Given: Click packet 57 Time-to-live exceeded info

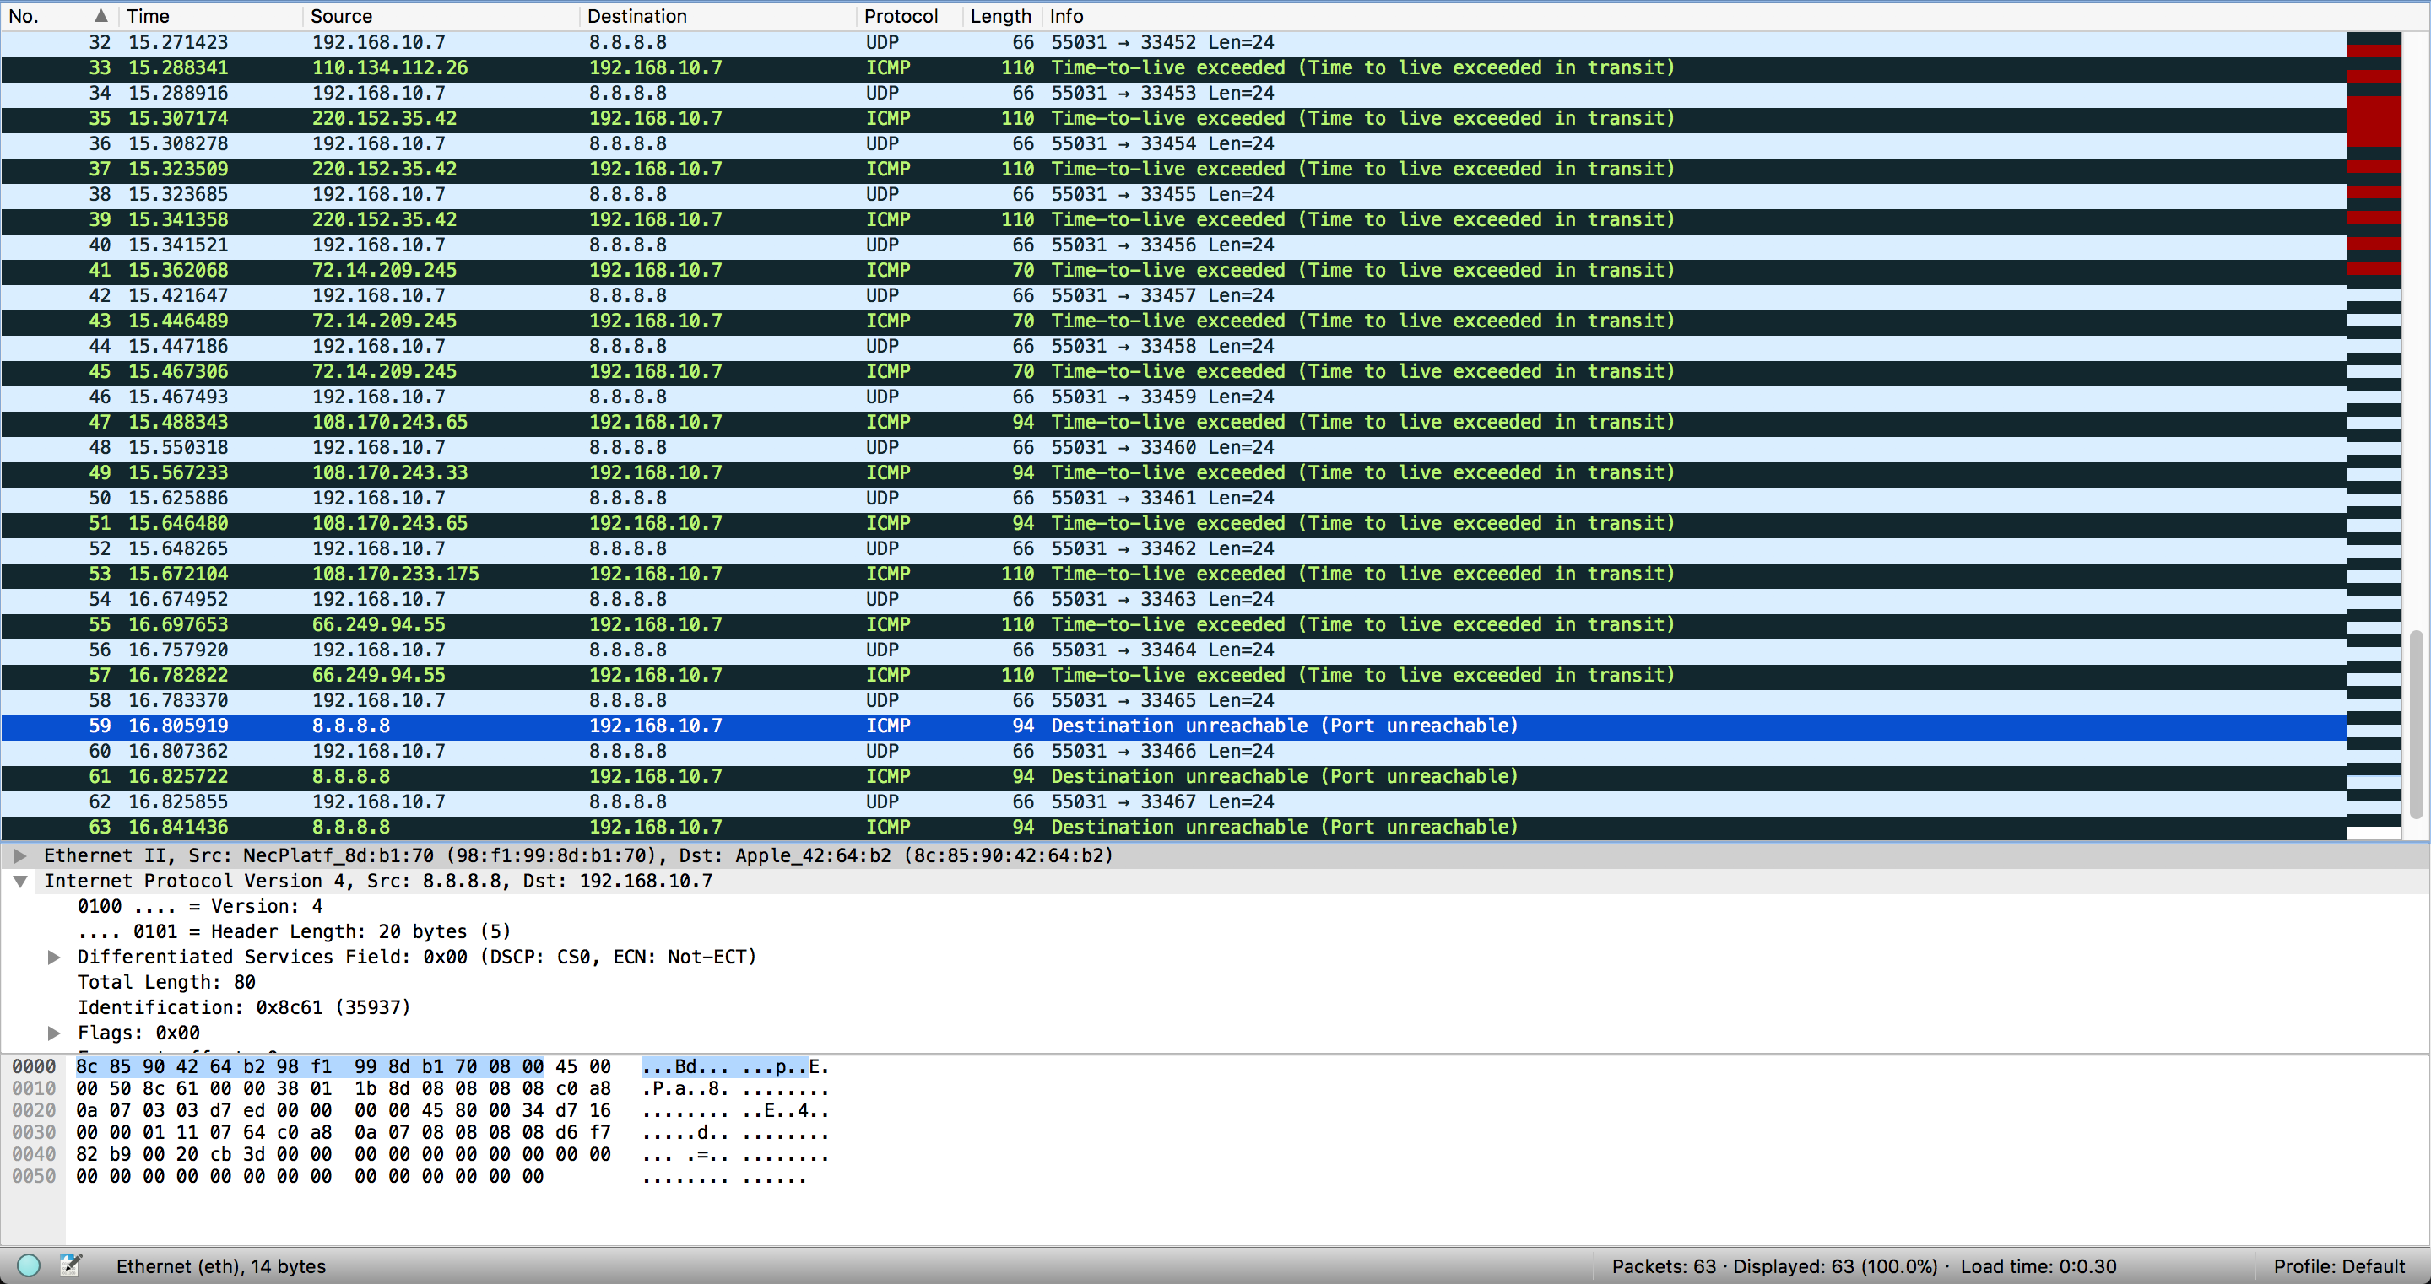Looking at the screenshot, I should 1362,675.
